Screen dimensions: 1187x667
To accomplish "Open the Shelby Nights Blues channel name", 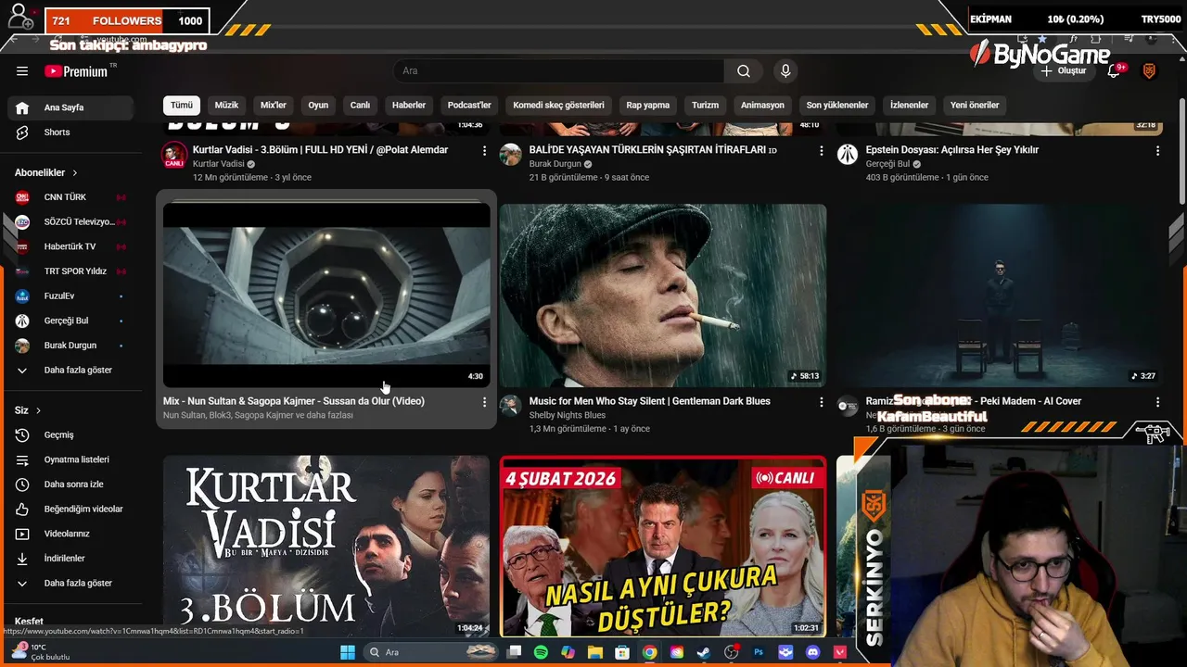I will pos(567,415).
